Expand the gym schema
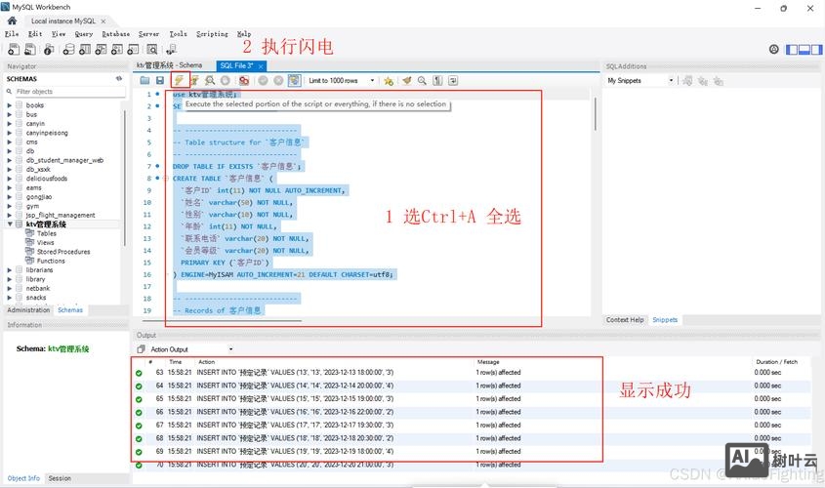The width and height of the screenshot is (825, 488). pyautogui.click(x=9, y=206)
